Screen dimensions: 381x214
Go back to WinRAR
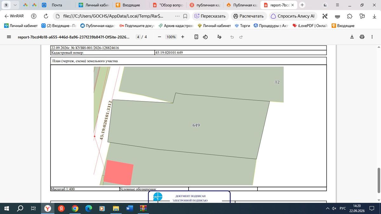click(14, 16)
